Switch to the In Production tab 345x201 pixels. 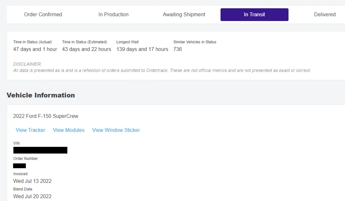(x=113, y=15)
